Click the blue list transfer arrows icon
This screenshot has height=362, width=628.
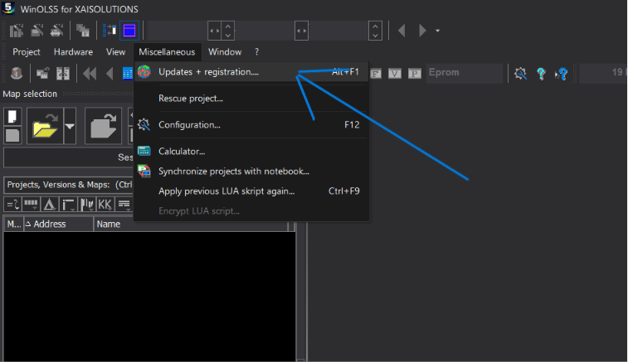pos(109,31)
